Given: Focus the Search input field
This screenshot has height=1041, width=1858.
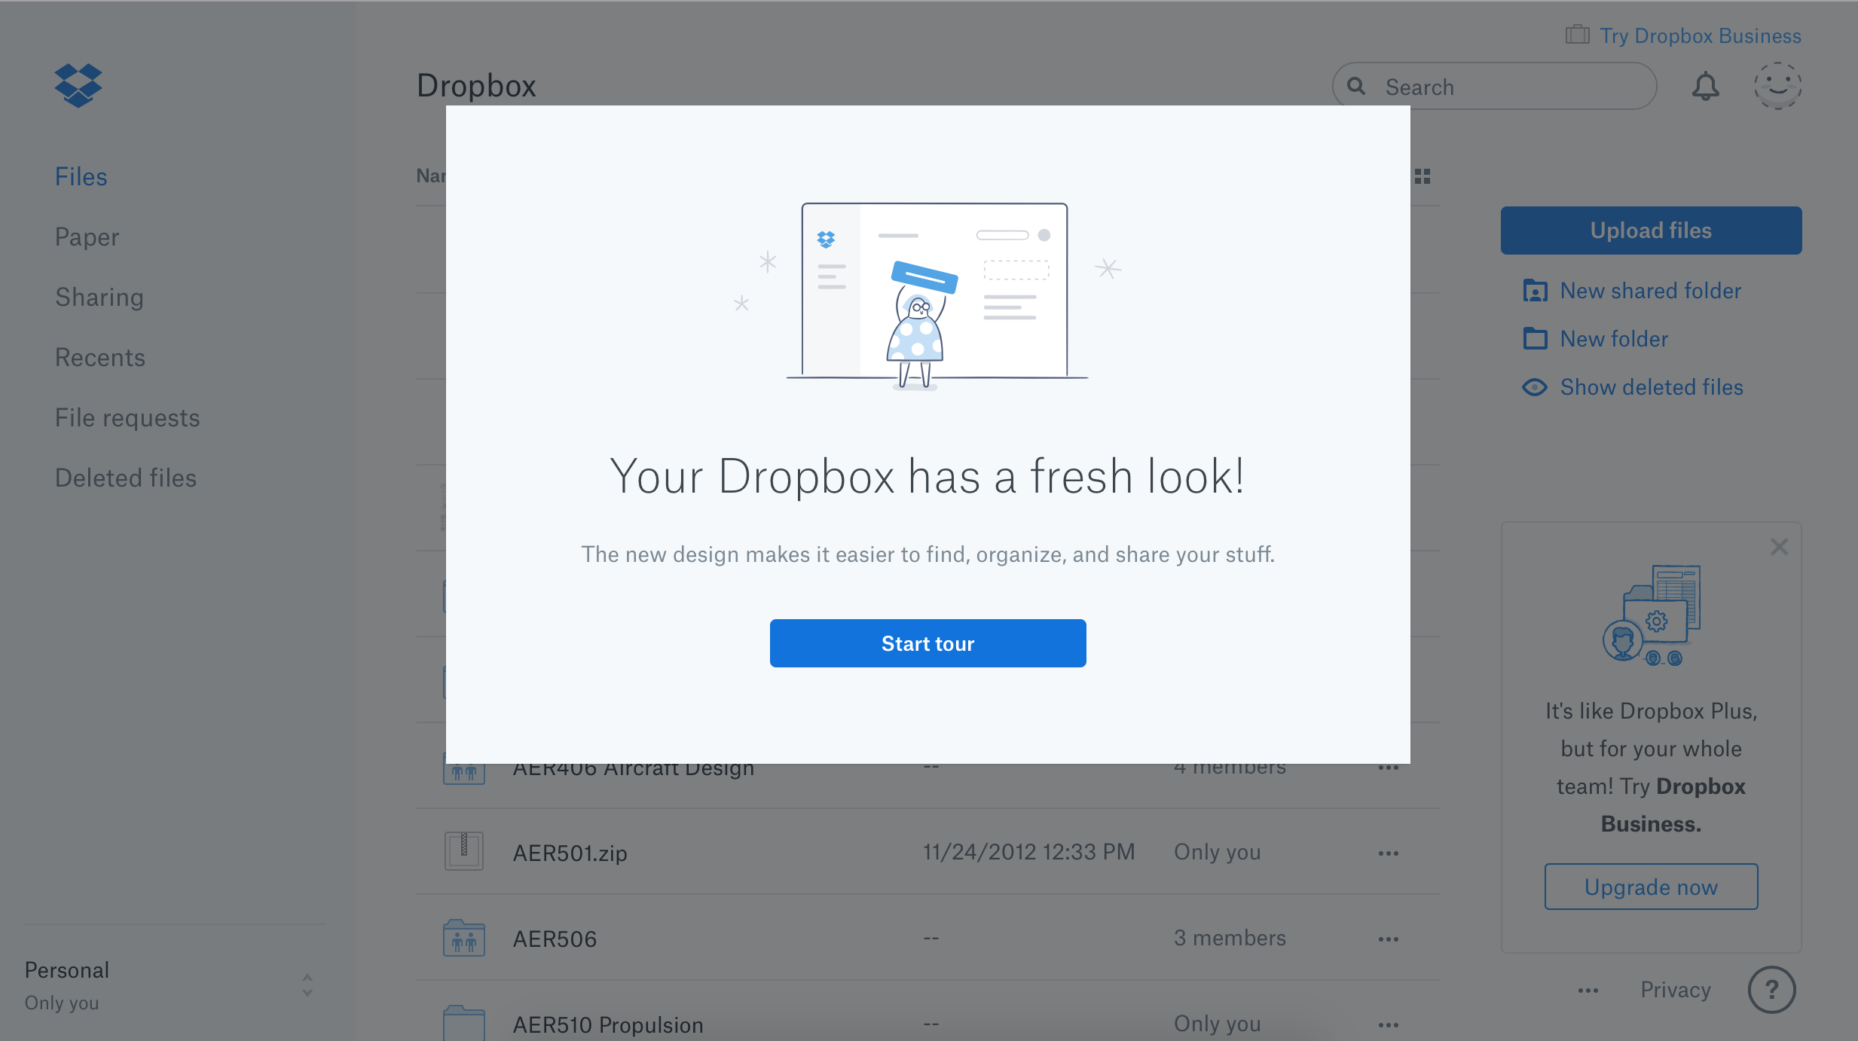Looking at the screenshot, I should pos(1495,87).
